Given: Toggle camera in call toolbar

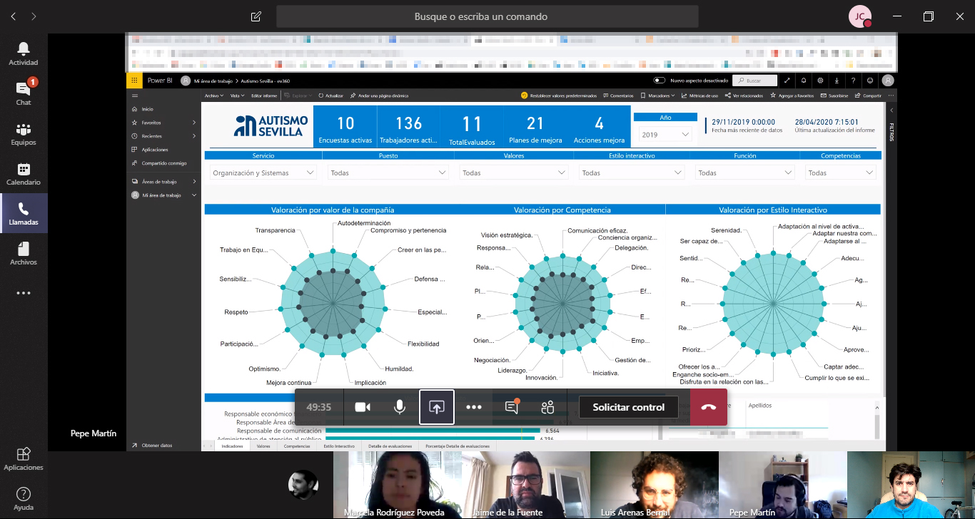Looking at the screenshot, I should (x=363, y=407).
